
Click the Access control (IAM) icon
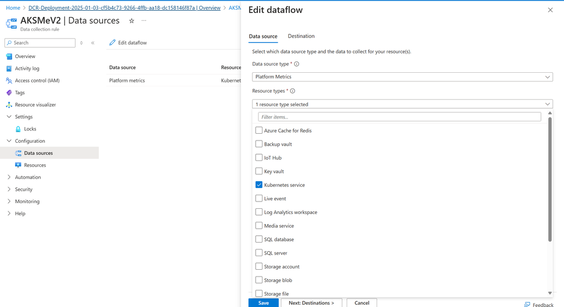click(x=9, y=81)
